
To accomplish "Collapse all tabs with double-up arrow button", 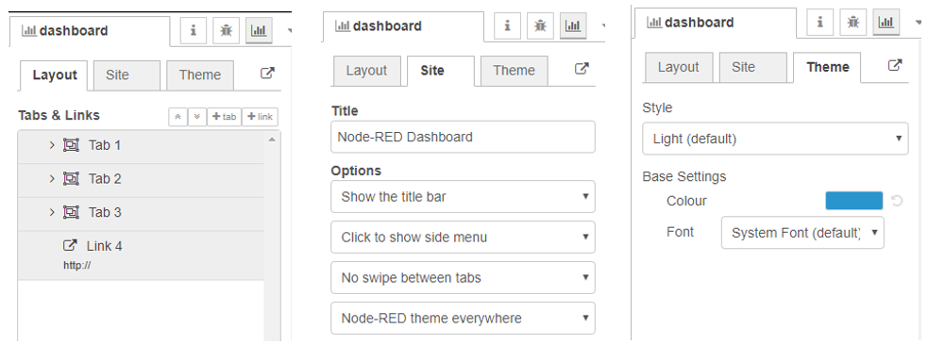I will [178, 117].
